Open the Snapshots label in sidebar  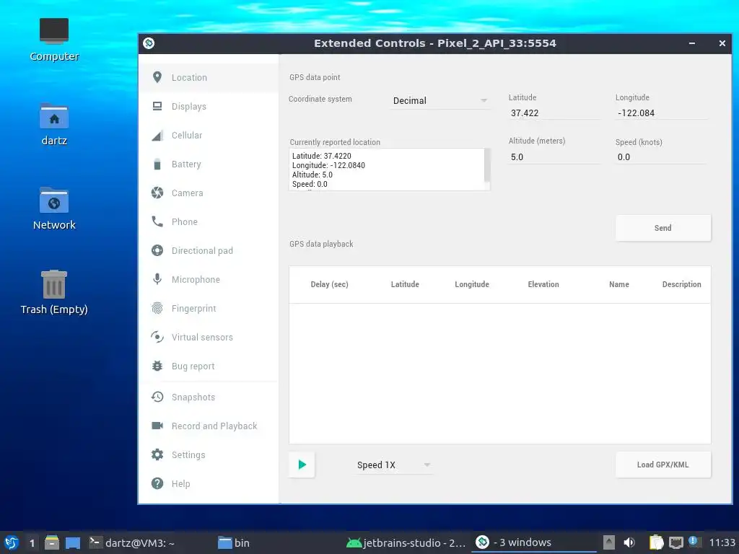(193, 397)
